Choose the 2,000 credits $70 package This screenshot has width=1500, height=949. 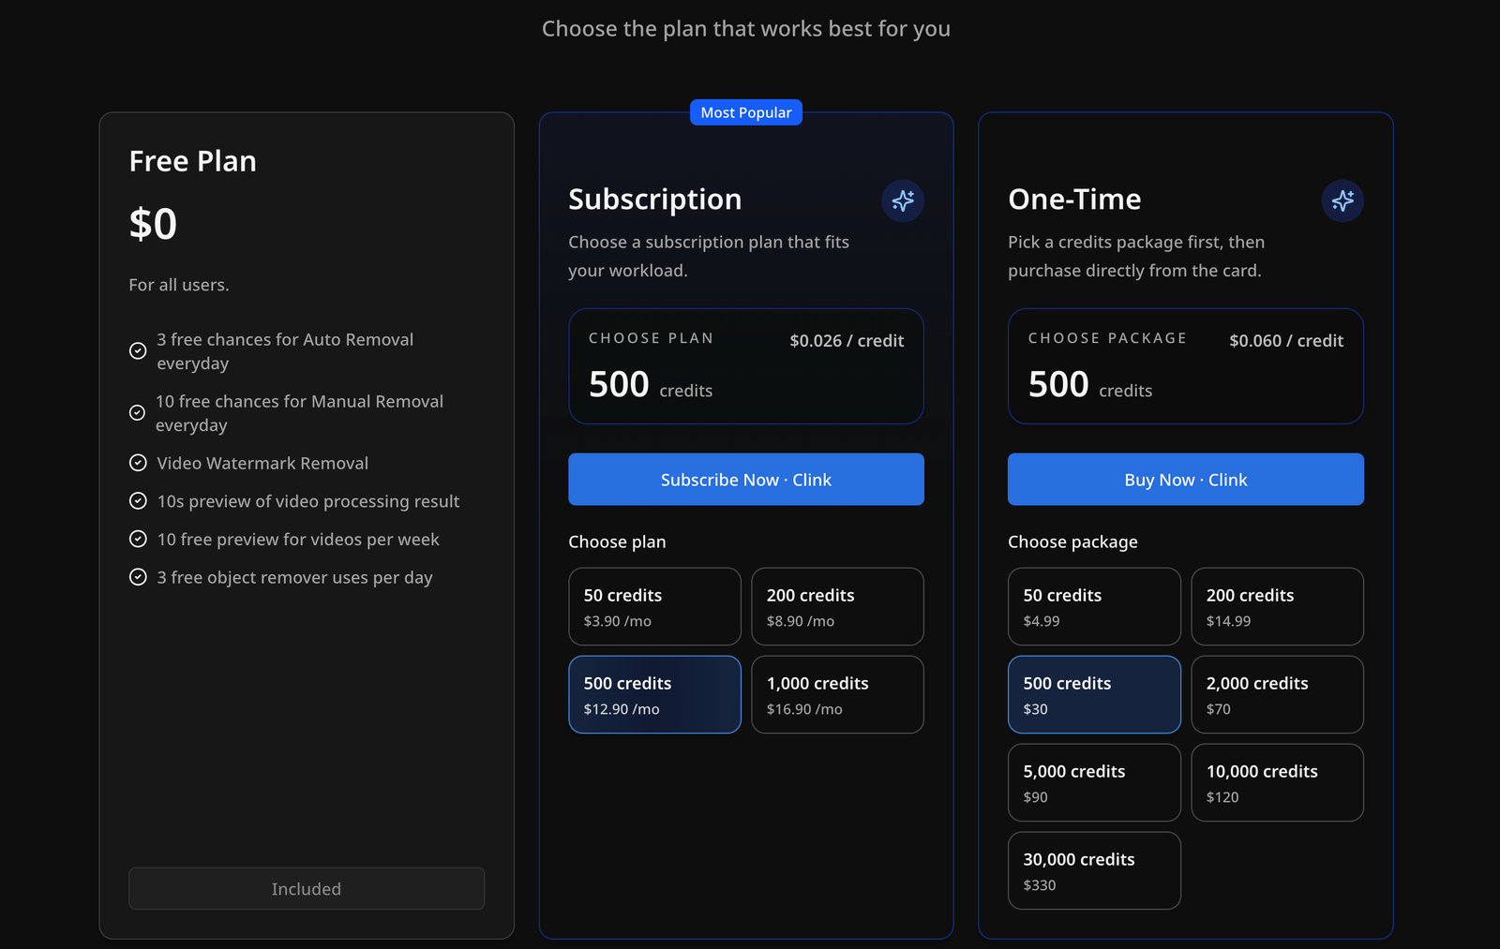(1277, 694)
